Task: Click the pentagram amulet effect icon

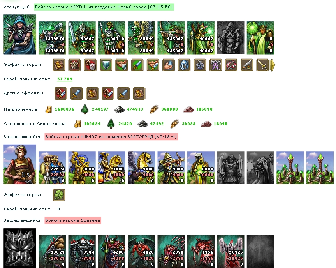Action: tap(200, 65)
